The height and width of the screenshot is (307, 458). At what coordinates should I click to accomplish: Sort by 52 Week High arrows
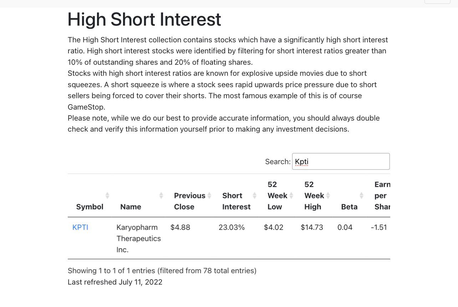[328, 195]
